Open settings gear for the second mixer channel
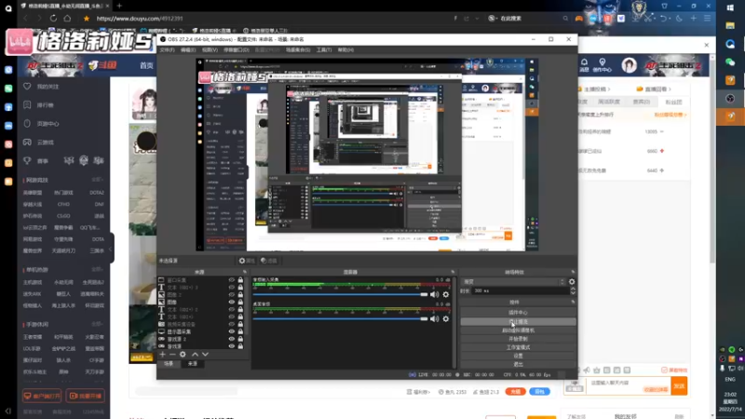 pos(446,318)
